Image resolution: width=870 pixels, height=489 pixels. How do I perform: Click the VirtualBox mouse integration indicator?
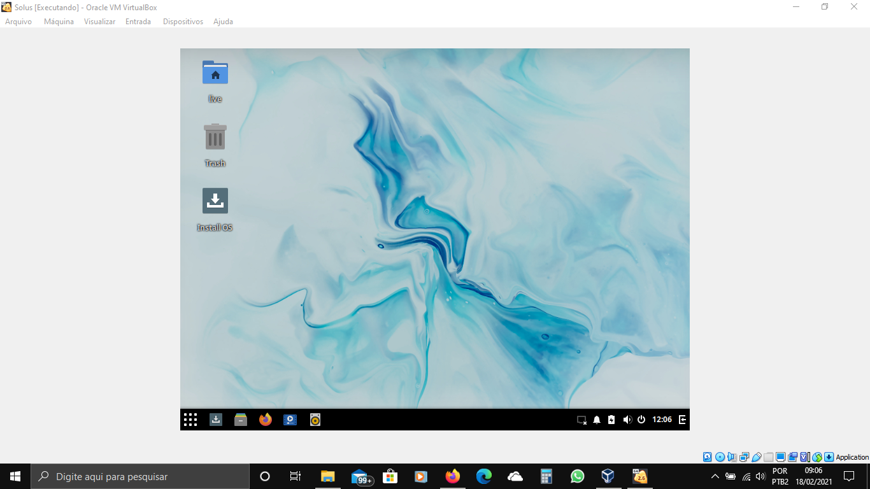click(817, 457)
